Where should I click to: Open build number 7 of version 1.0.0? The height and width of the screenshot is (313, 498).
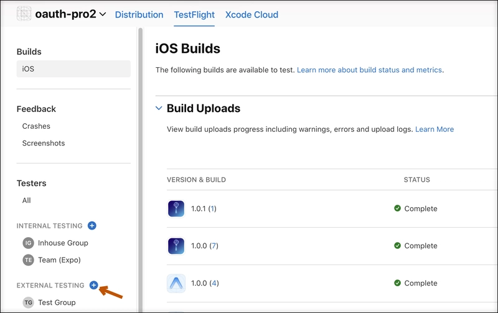214,246
